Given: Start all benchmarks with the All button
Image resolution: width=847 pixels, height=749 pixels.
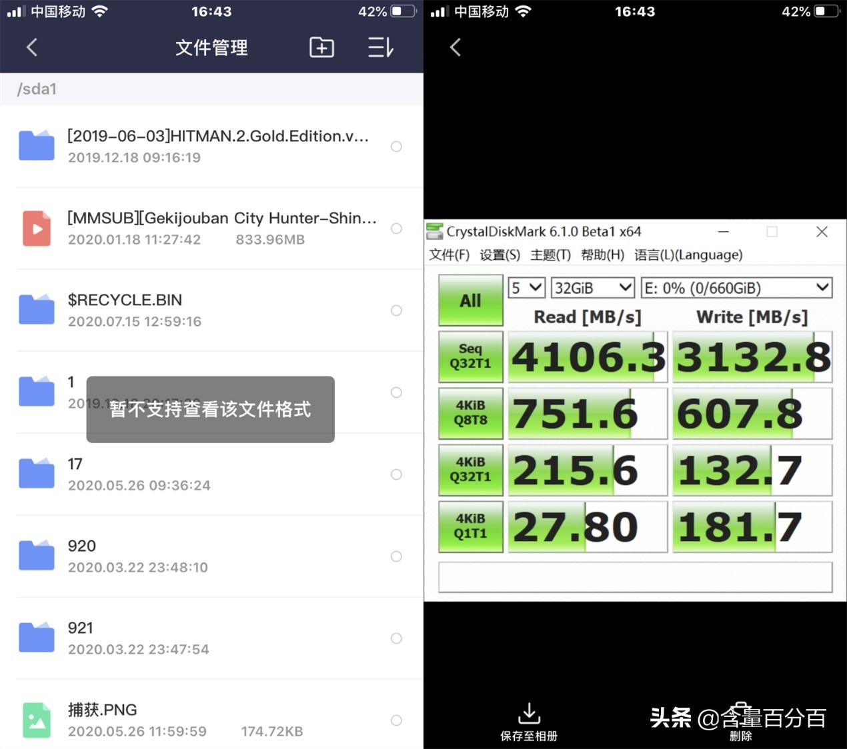Looking at the screenshot, I should coord(470,300).
